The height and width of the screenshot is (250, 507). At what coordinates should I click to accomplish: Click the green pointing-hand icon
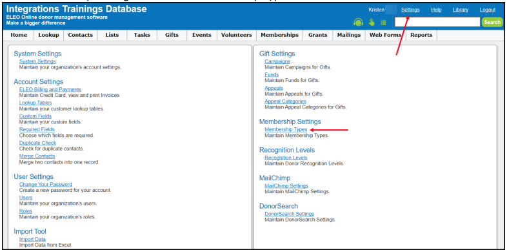pyautogui.click(x=372, y=23)
